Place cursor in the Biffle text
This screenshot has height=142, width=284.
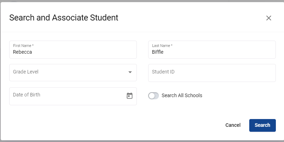(x=157, y=52)
